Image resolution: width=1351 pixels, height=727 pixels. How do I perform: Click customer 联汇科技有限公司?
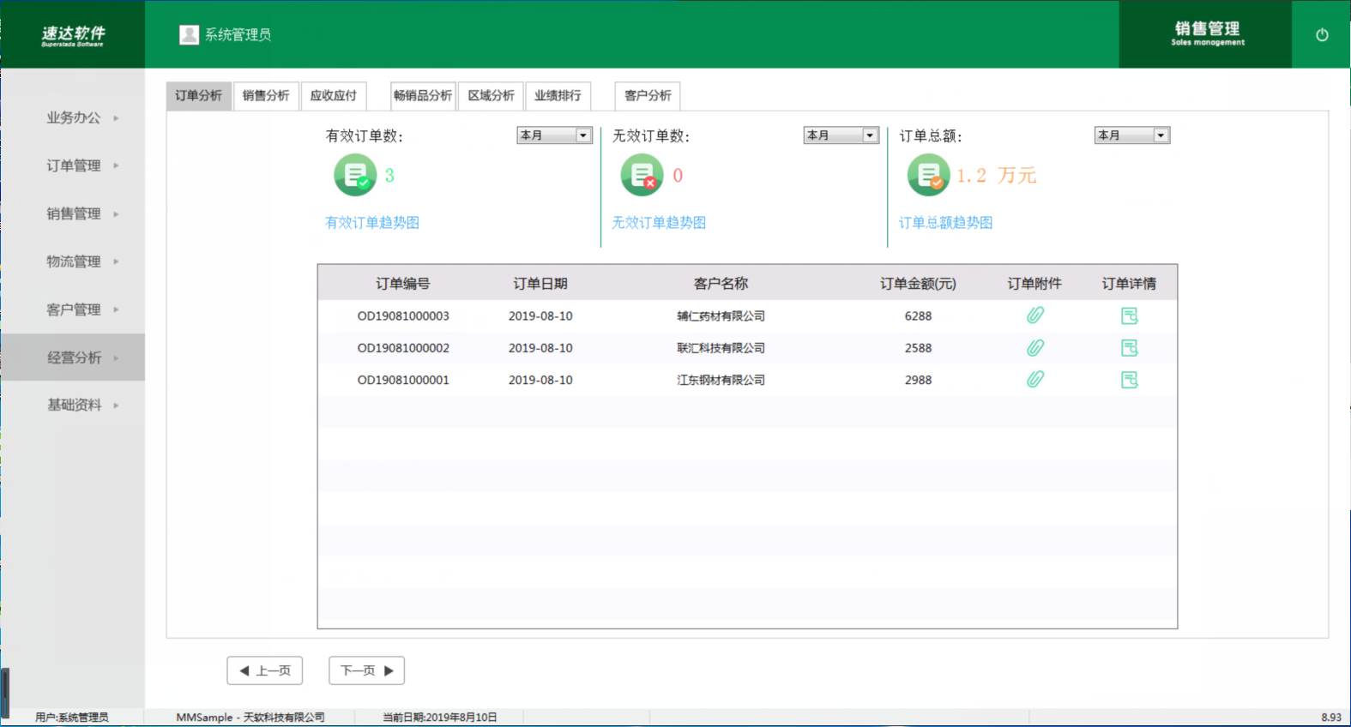[x=721, y=348]
